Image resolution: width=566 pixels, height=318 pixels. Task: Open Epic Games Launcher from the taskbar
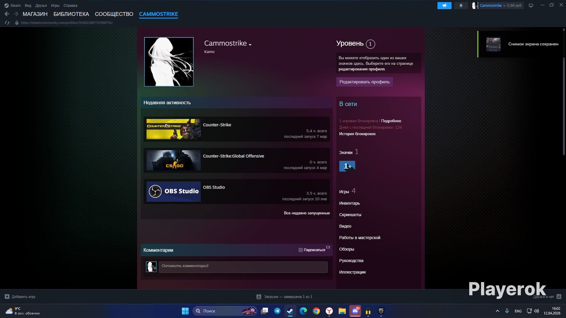[x=381, y=311]
